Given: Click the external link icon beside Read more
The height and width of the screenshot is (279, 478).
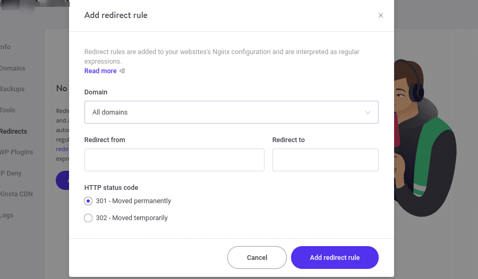Looking at the screenshot, I should click(122, 71).
